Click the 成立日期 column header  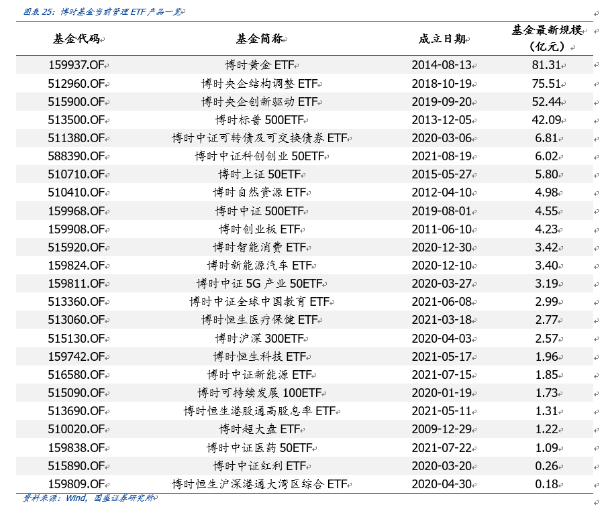coord(442,39)
